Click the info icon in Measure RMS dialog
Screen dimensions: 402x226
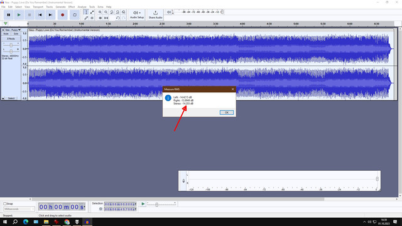point(168,98)
